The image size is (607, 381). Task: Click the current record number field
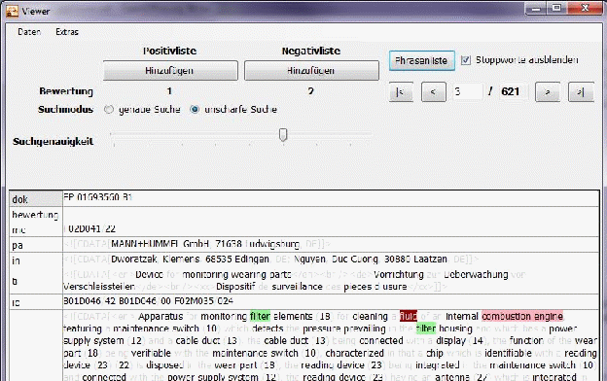point(468,91)
